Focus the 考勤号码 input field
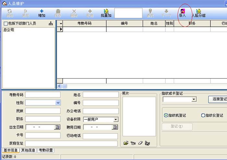The height and width of the screenshot is (160, 227). (x=43, y=95)
